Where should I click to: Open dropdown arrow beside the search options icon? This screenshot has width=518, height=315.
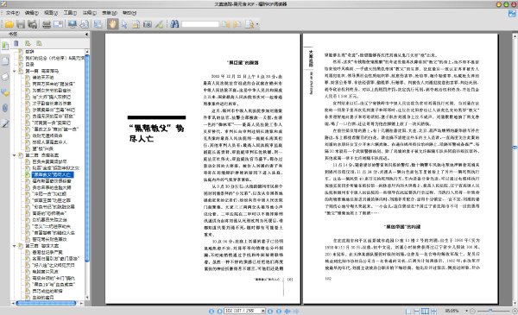pyautogui.click(x=257, y=24)
